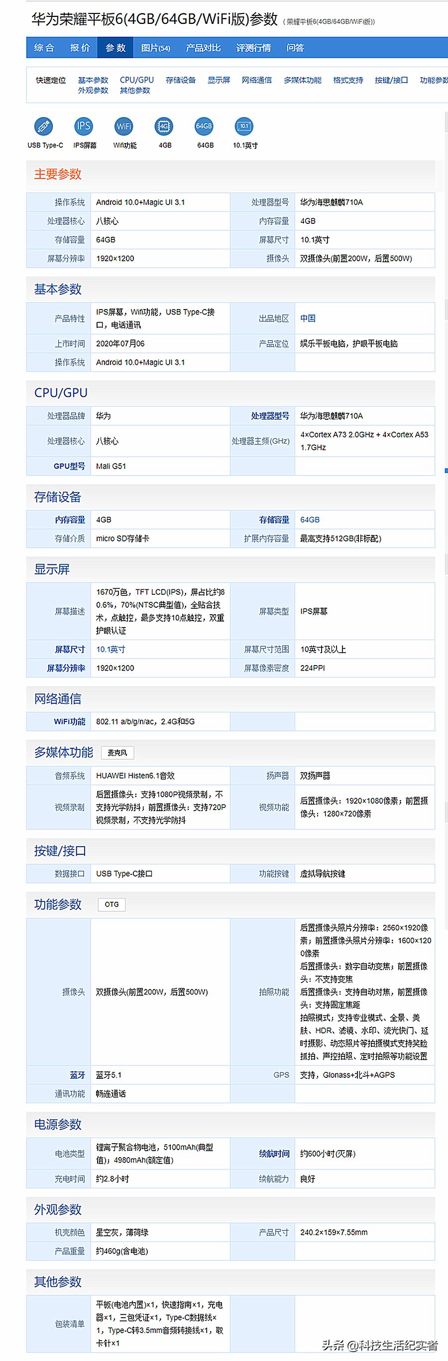Click the 麦克风 tag button

tap(117, 753)
